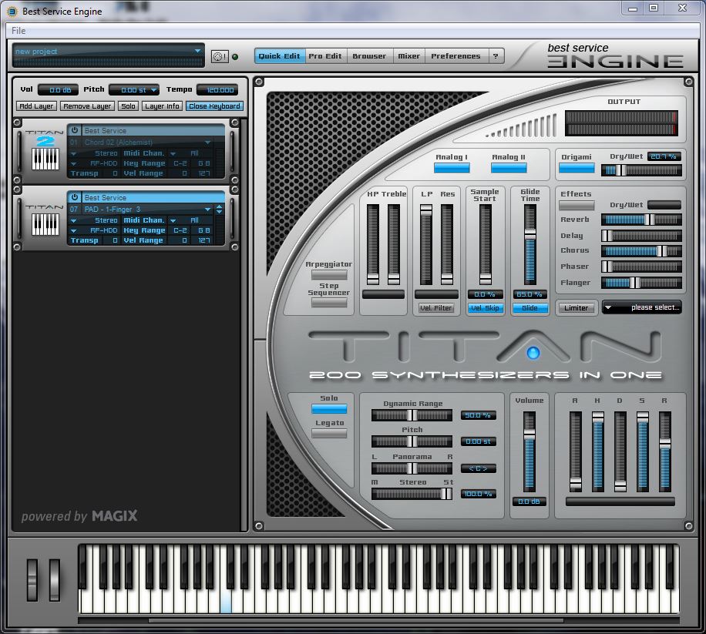The image size is (706, 634).
Task: Click the Panorama value < C >
Action: (478, 468)
